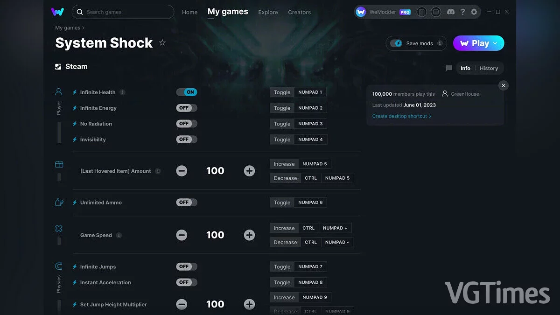Click the Toggle button for Infinite Health hotkey
Image resolution: width=560 pixels, height=315 pixels.
pyautogui.click(x=282, y=92)
